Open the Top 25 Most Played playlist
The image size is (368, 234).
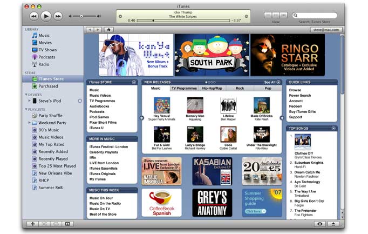[x=57, y=166]
